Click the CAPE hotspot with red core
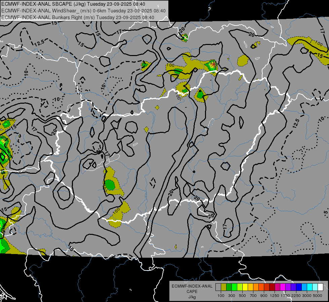This screenshot has width=329, height=302. pyautogui.click(x=212, y=64)
